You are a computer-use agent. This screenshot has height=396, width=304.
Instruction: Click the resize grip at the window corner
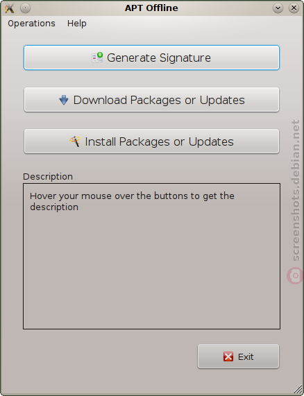click(x=298, y=389)
